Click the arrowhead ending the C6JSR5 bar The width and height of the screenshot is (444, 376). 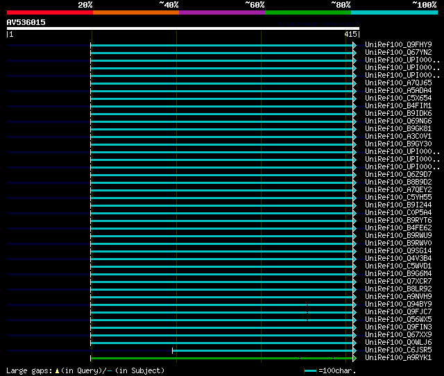pos(355,351)
